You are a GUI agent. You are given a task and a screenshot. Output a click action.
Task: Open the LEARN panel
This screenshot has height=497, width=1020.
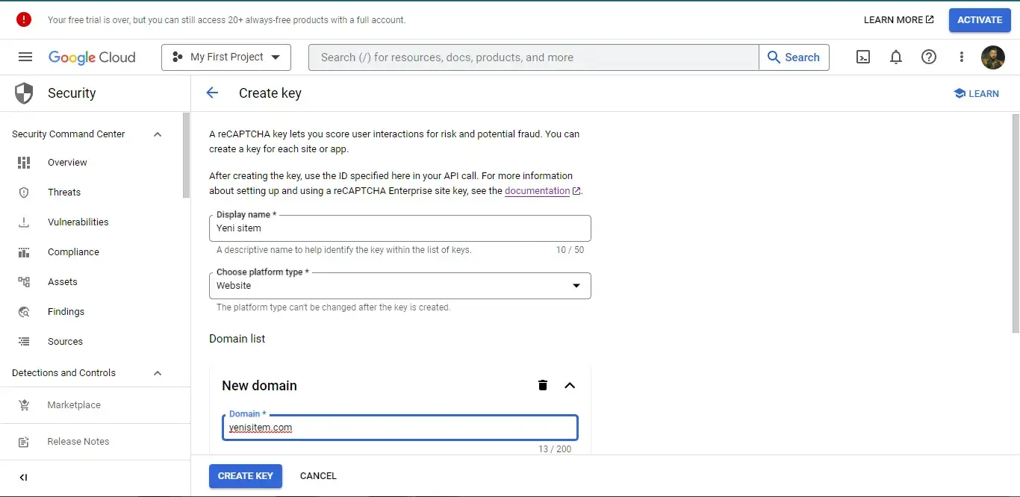click(x=976, y=93)
